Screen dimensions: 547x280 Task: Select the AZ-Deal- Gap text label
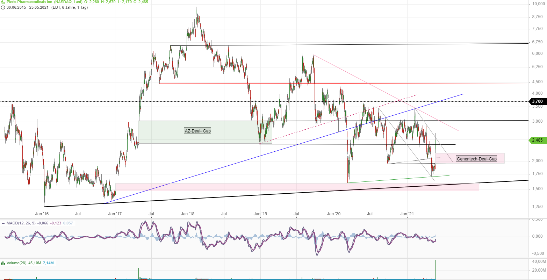click(x=197, y=131)
